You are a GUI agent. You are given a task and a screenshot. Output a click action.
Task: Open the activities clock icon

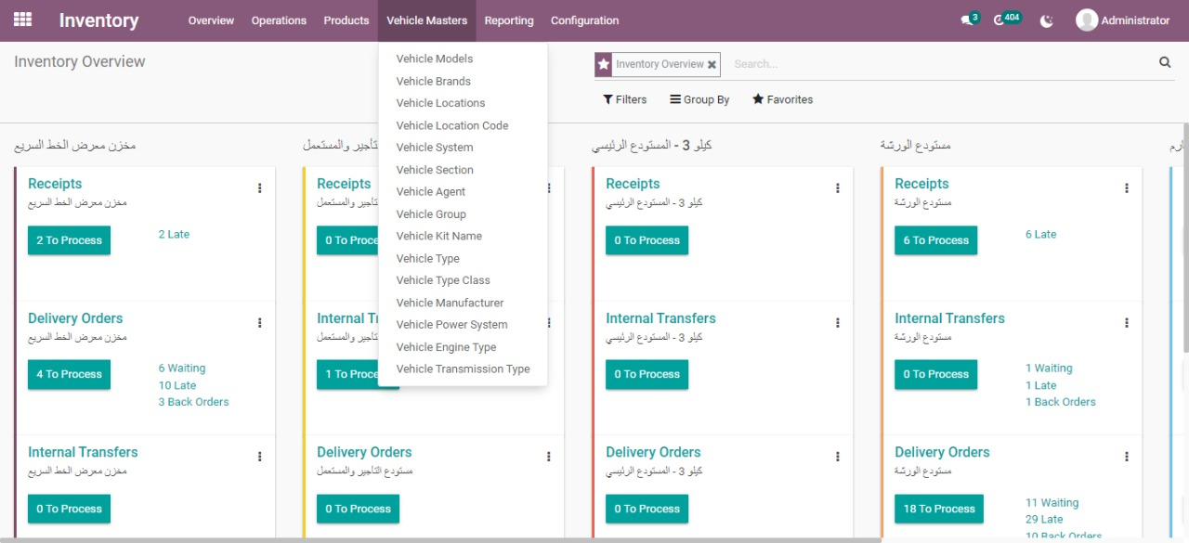(1000, 20)
